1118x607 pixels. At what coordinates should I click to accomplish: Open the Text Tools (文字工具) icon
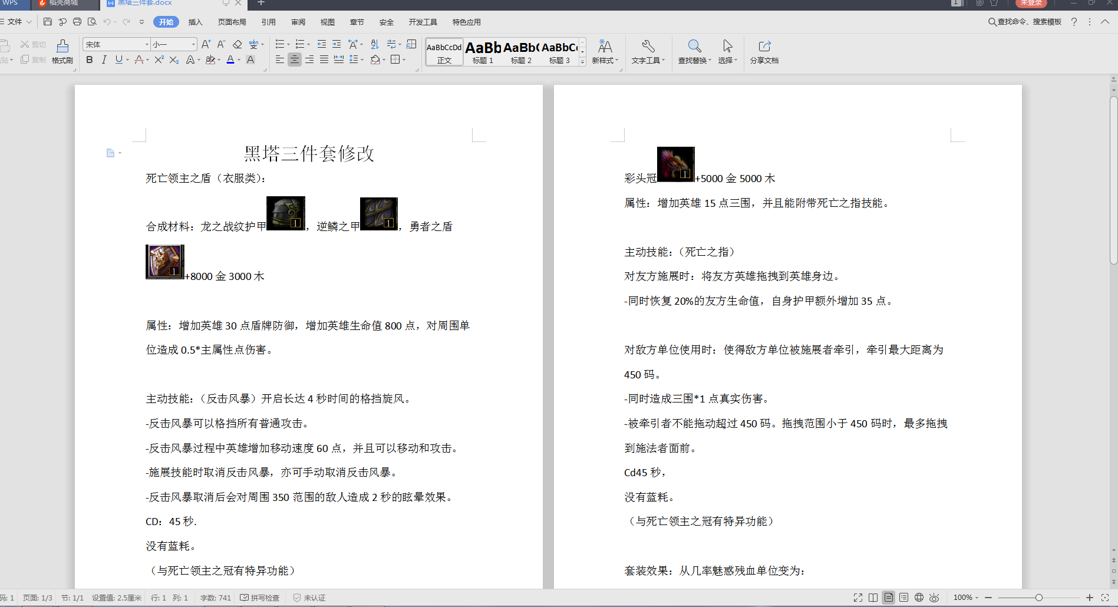(x=648, y=52)
